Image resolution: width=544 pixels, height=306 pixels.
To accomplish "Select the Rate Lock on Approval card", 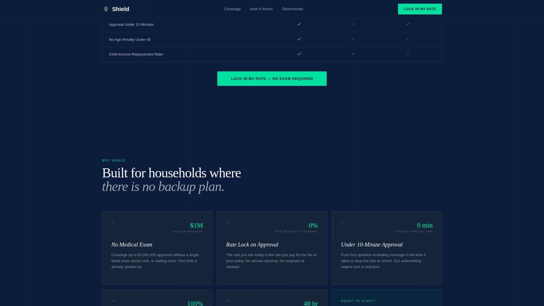I will 272,248.
